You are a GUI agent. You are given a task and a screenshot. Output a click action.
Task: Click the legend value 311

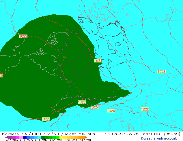(74, 140)
